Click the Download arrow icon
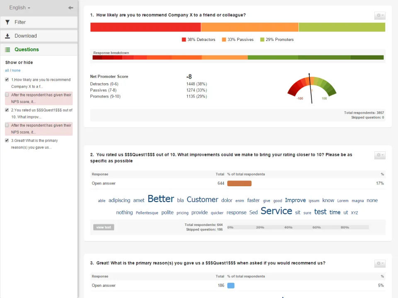This screenshot has height=298, width=398. 7,36
